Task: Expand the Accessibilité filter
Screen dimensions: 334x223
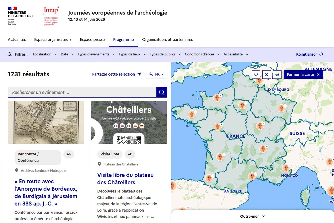Action: pos(236,54)
